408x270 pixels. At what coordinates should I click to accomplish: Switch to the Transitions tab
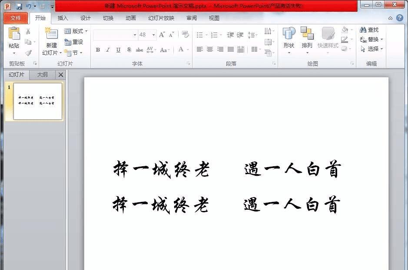click(108, 18)
